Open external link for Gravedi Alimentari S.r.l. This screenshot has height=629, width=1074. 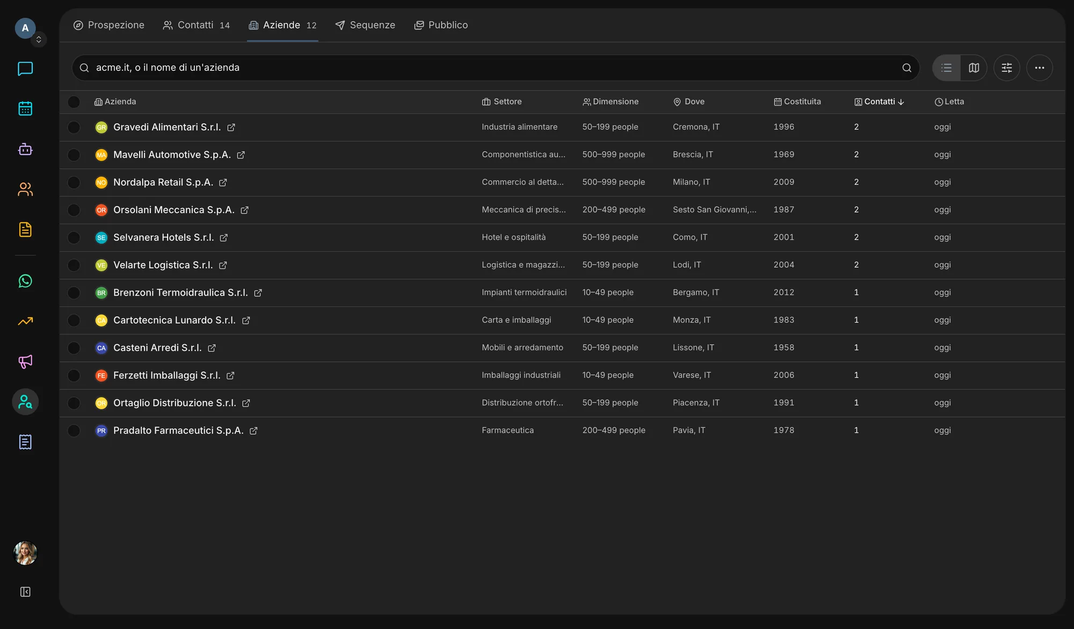(x=231, y=127)
